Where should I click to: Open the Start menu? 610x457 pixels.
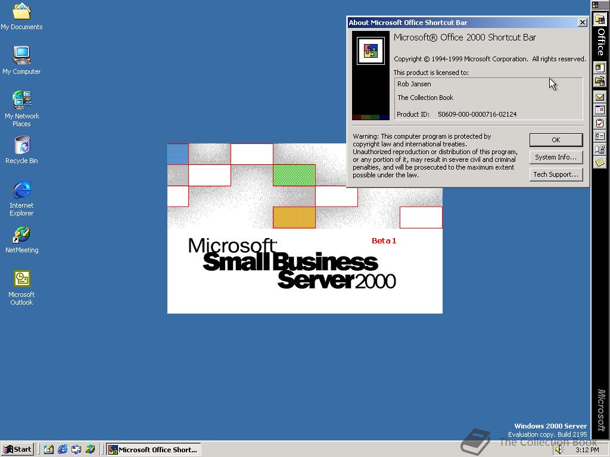pyautogui.click(x=17, y=449)
